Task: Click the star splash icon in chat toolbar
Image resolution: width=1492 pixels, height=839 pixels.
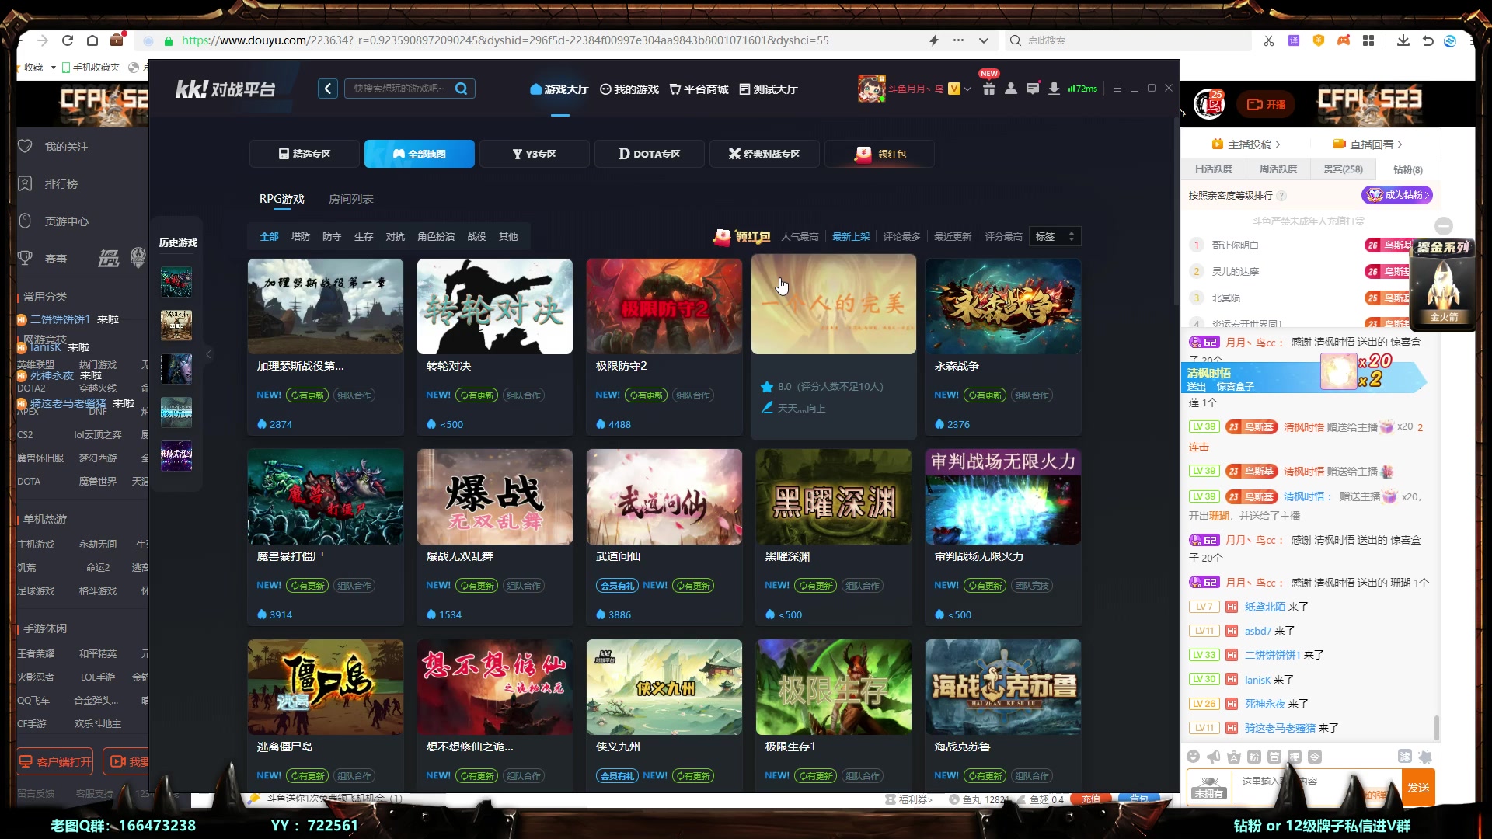Action: [x=1425, y=756]
